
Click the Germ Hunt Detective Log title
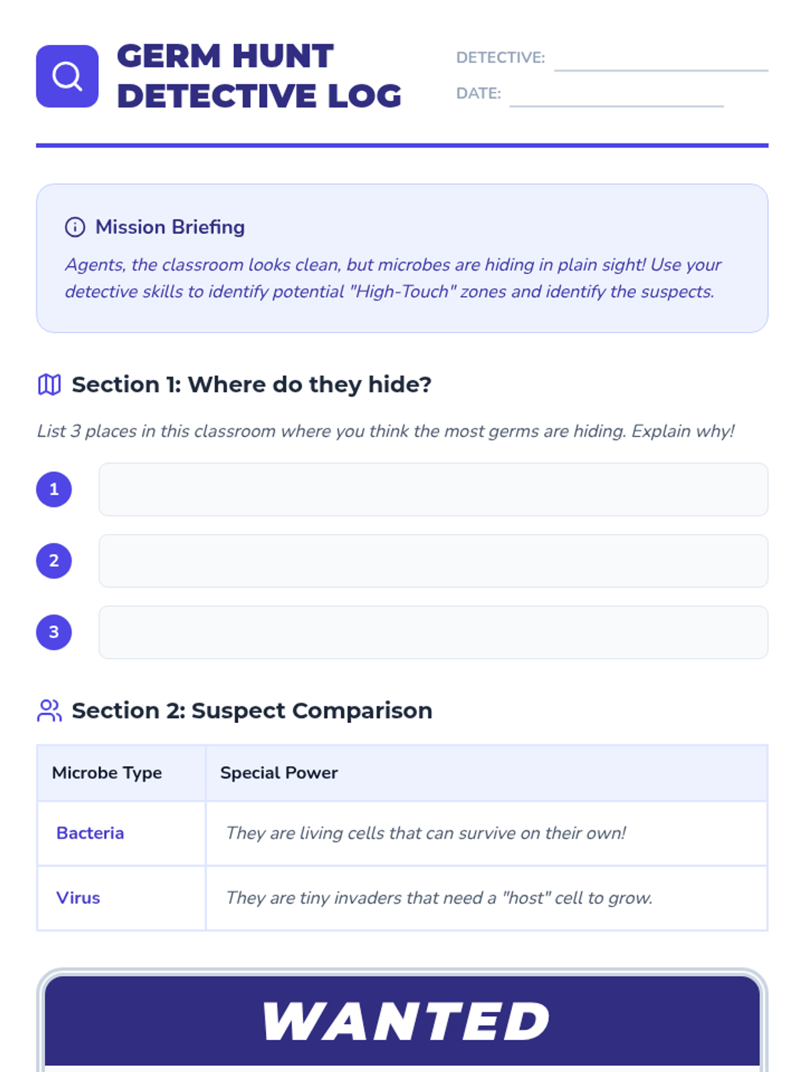coord(259,76)
